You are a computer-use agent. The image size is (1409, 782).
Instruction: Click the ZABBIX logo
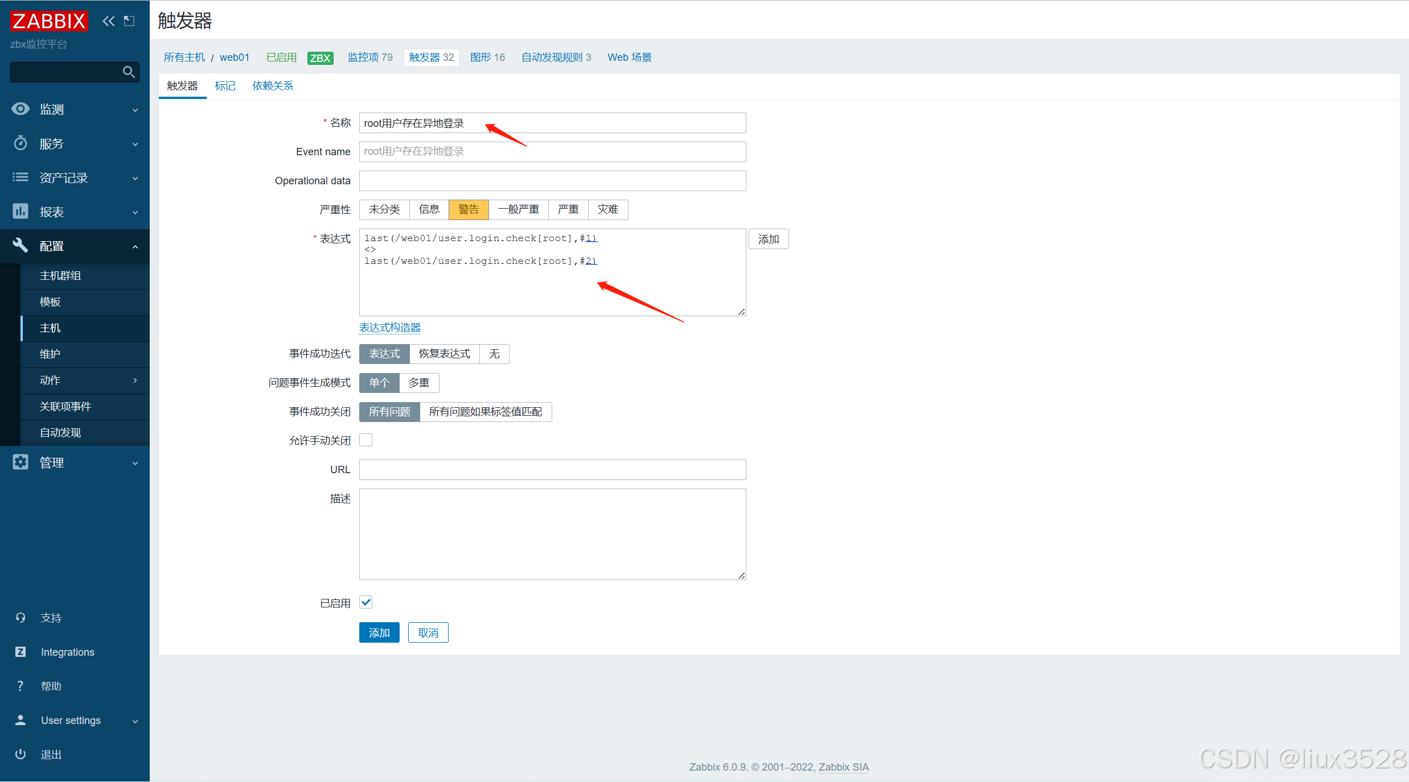[x=49, y=21]
